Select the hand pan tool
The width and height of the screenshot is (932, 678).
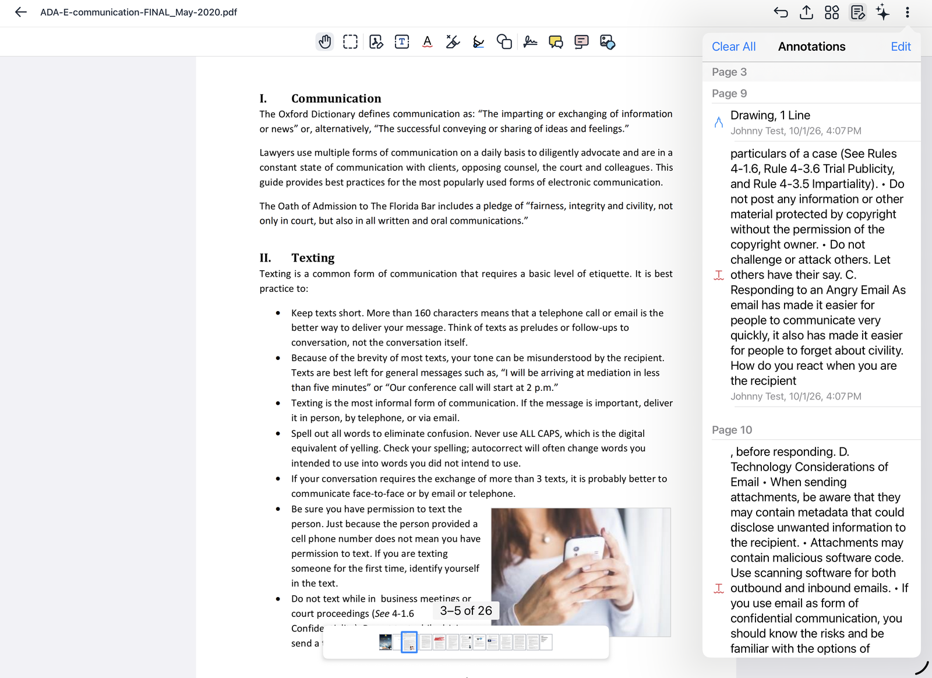click(x=325, y=42)
